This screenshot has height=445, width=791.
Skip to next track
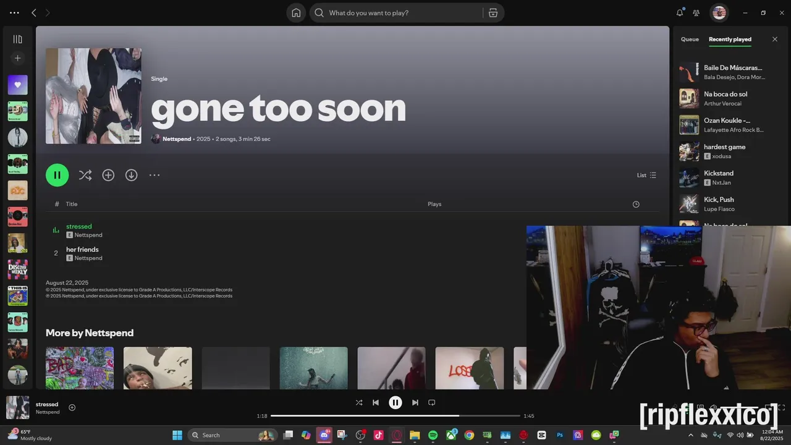[x=415, y=402]
